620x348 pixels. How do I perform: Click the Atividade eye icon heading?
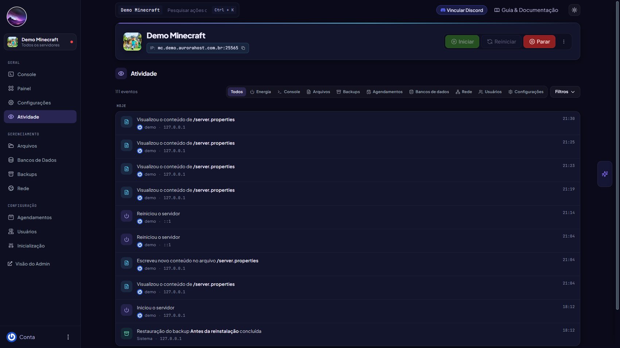pyautogui.click(x=121, y=74)
